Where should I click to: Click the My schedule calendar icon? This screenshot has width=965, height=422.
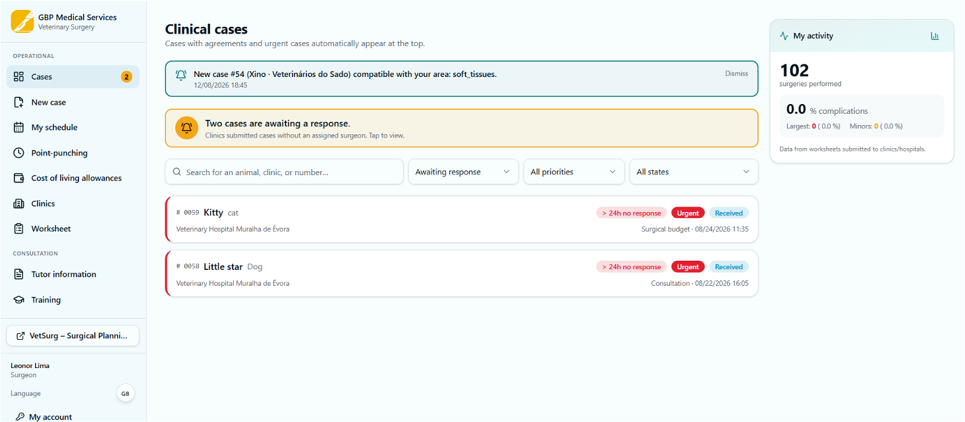pos(18,128)
